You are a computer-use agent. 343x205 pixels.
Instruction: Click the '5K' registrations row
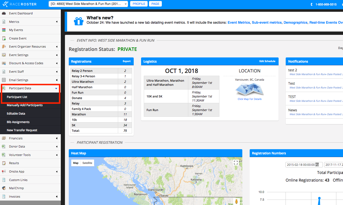click(101, 125)
